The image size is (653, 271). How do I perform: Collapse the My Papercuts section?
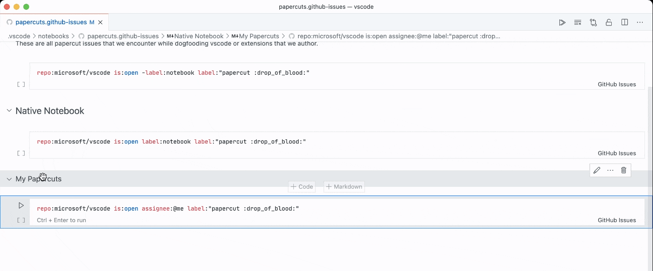[x=9, y=179]
